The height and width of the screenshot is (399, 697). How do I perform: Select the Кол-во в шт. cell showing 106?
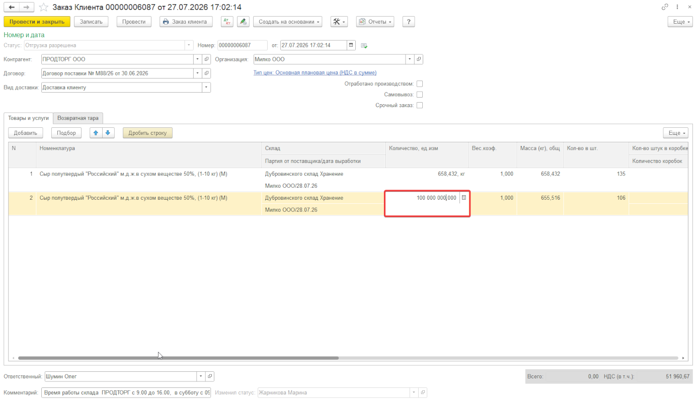pyautogui.click(x=596, y=198)
